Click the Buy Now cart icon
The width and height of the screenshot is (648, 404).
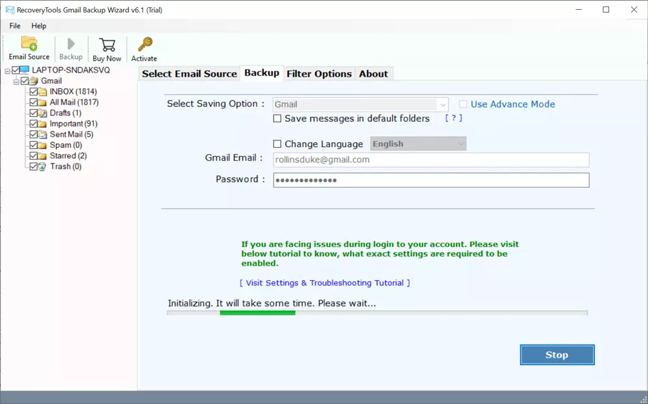[107, 44]
